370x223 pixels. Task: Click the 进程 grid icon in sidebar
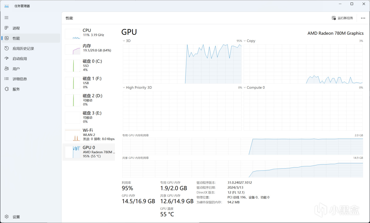pyautogui.click(x=7, y=28)
